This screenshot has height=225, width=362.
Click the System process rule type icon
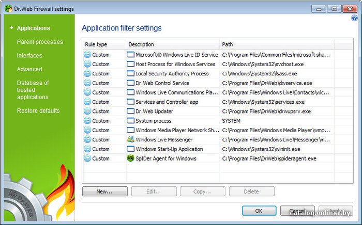tap(87, 121)
